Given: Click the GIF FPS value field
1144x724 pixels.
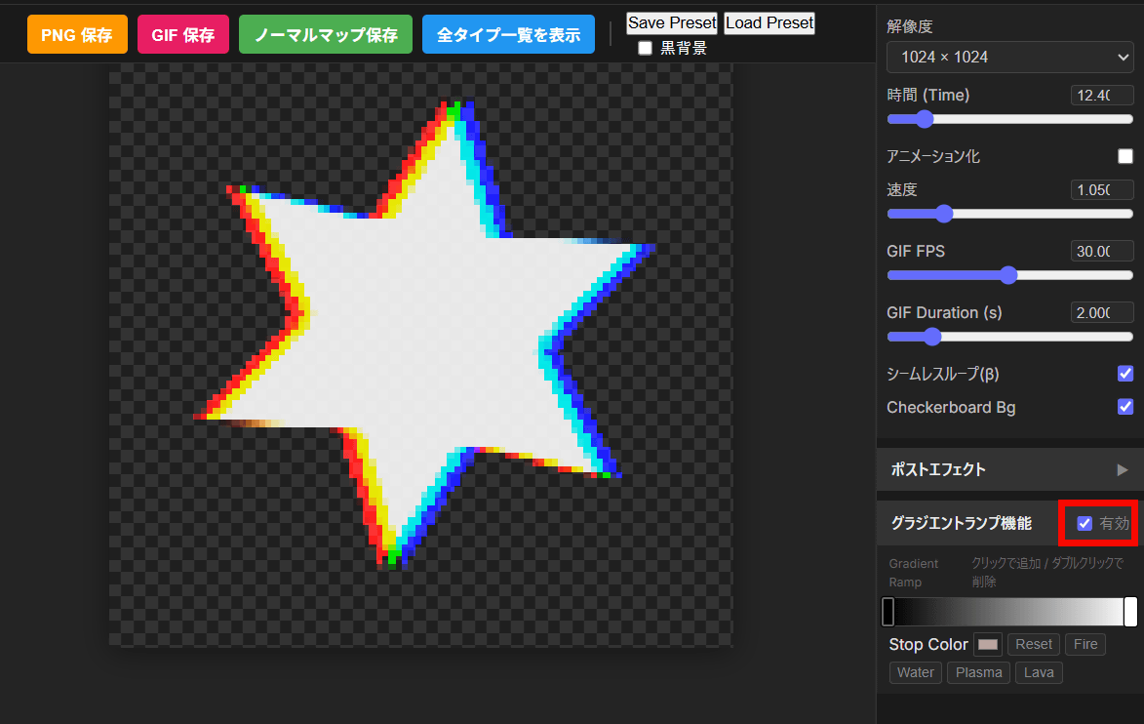Looking at the screenshot, I should (x=1101, y=252).
